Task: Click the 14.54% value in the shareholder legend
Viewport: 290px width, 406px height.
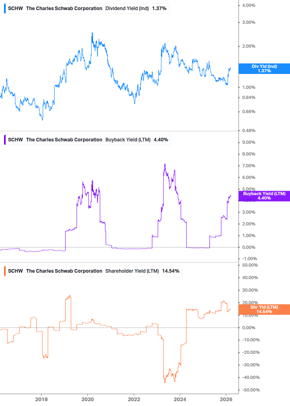Action: [x=171, y=271]
